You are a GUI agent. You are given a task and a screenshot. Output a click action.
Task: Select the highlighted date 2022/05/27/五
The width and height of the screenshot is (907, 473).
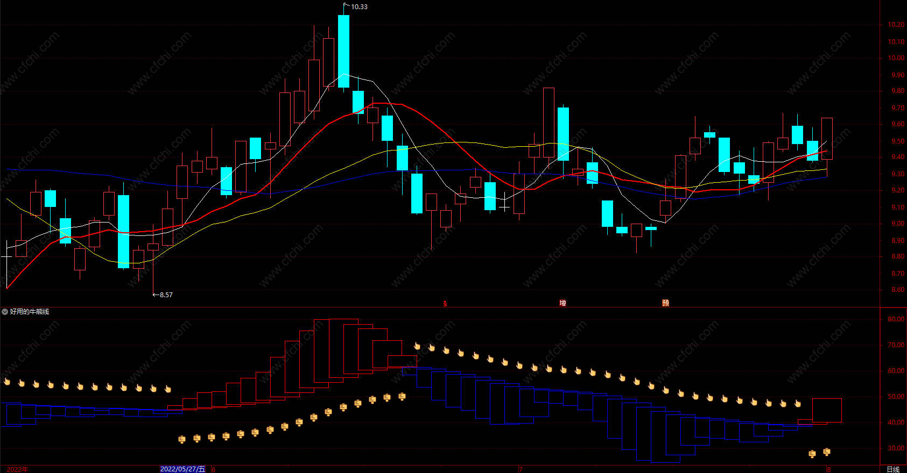(x=183, y=469)
